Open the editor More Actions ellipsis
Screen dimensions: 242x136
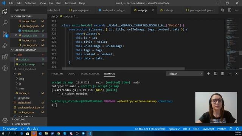tap(236, 10)
